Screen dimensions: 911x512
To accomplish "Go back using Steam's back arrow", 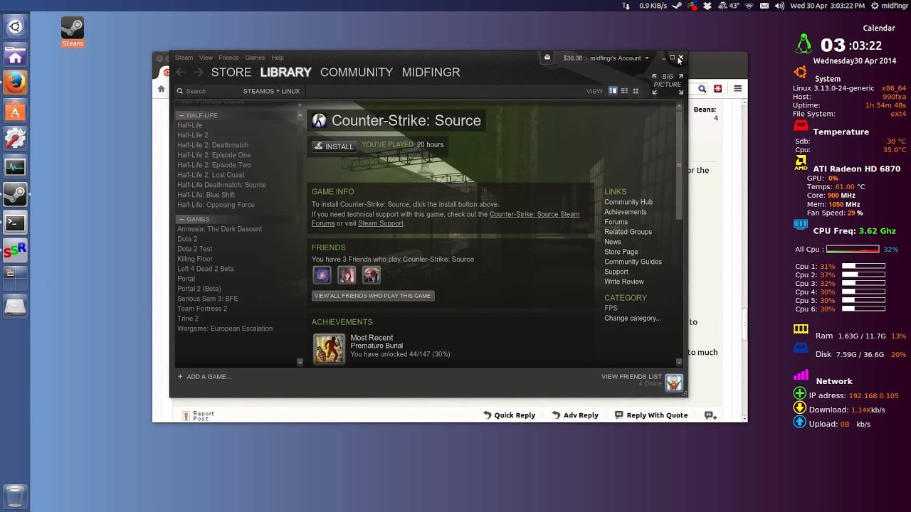I will pyautogui.click(x=180, y=72).
